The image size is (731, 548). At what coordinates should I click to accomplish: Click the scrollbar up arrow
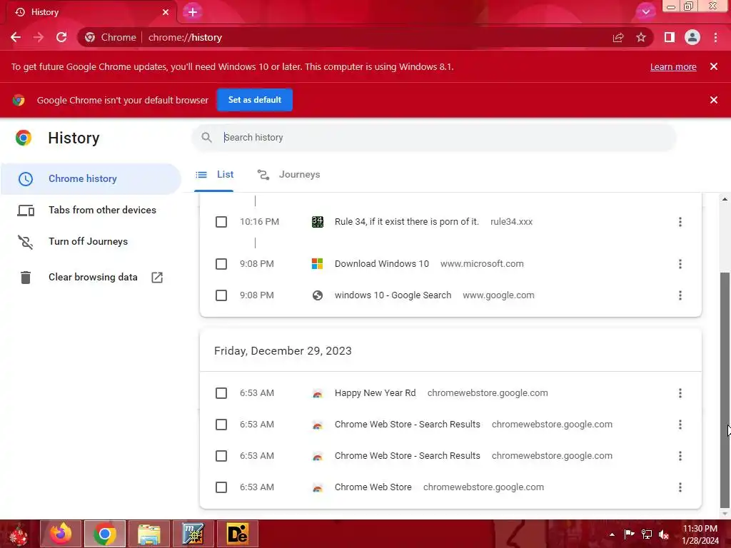(x=725, y=199)
